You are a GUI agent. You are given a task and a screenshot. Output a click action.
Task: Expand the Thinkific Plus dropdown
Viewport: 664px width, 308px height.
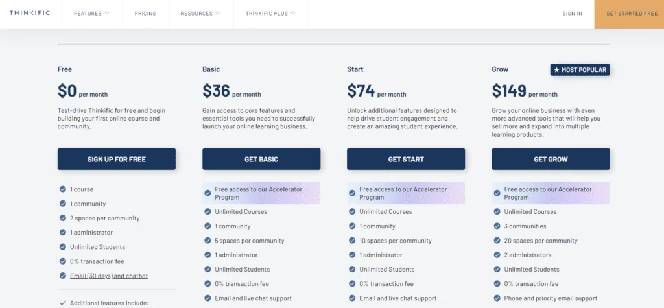(270, 14)
